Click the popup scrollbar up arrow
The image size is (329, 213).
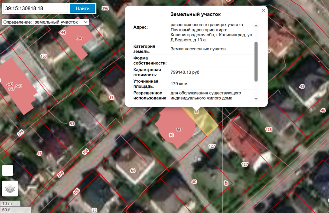(256, 25)
